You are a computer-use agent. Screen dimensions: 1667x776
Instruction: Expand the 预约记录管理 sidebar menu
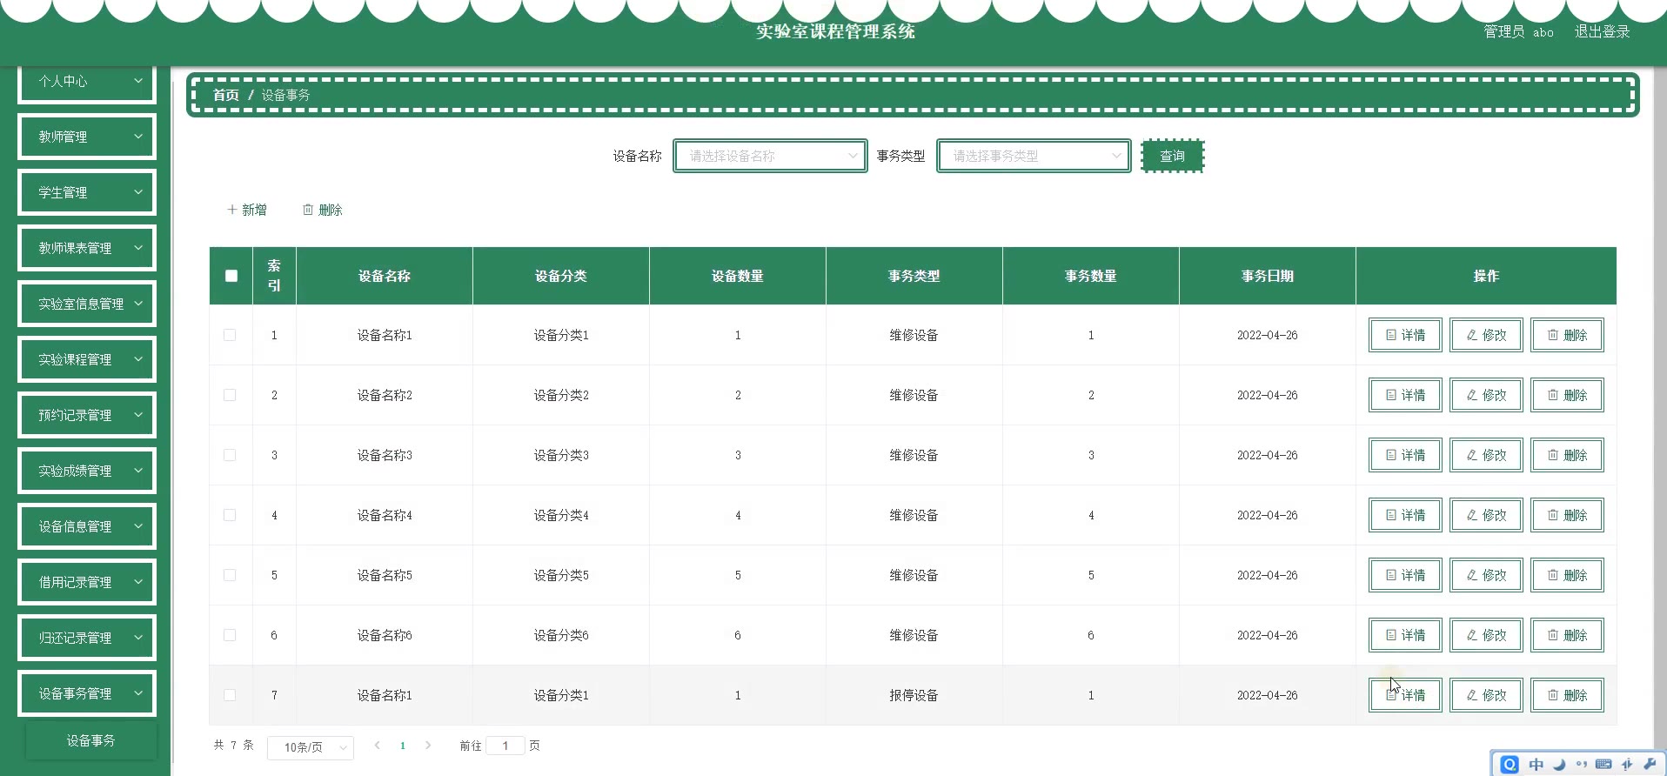[x=87, y=415]
